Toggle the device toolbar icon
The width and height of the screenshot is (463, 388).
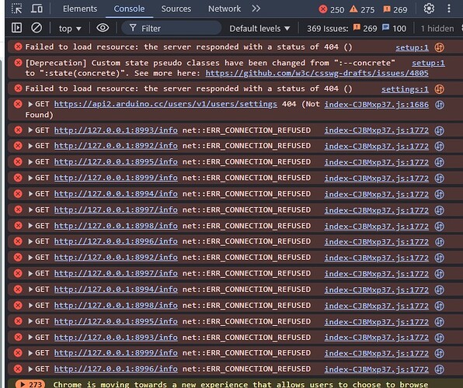pyautogui.click(x=37, y=9)
